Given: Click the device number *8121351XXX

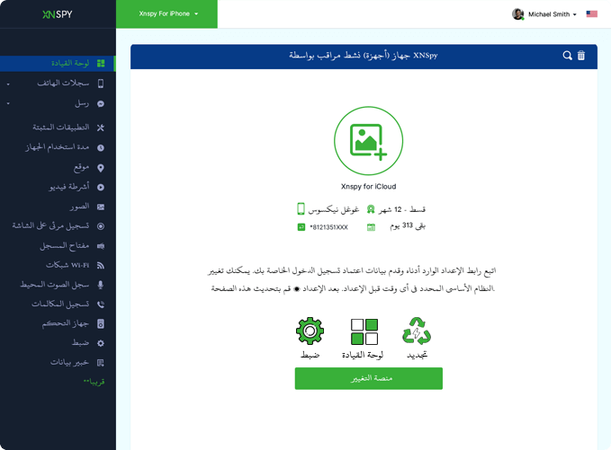Looking at the screenshot, I should [x=328, y=227].
